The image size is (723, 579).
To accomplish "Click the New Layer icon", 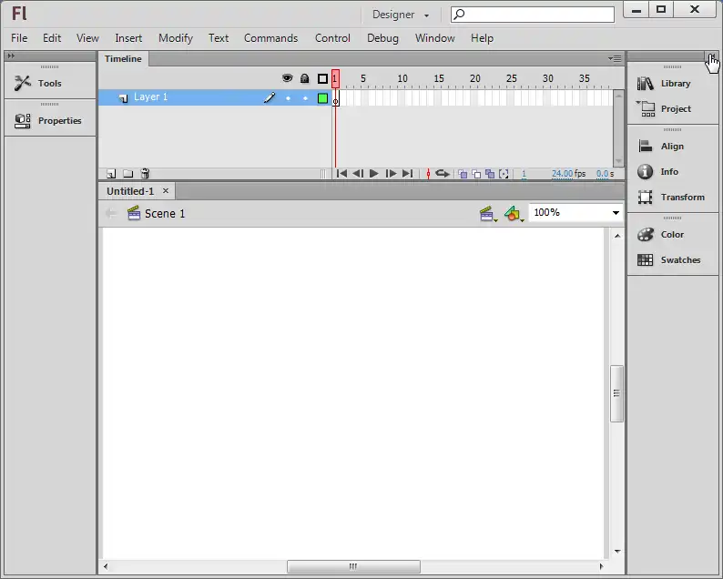I will [x=111, y=174].
